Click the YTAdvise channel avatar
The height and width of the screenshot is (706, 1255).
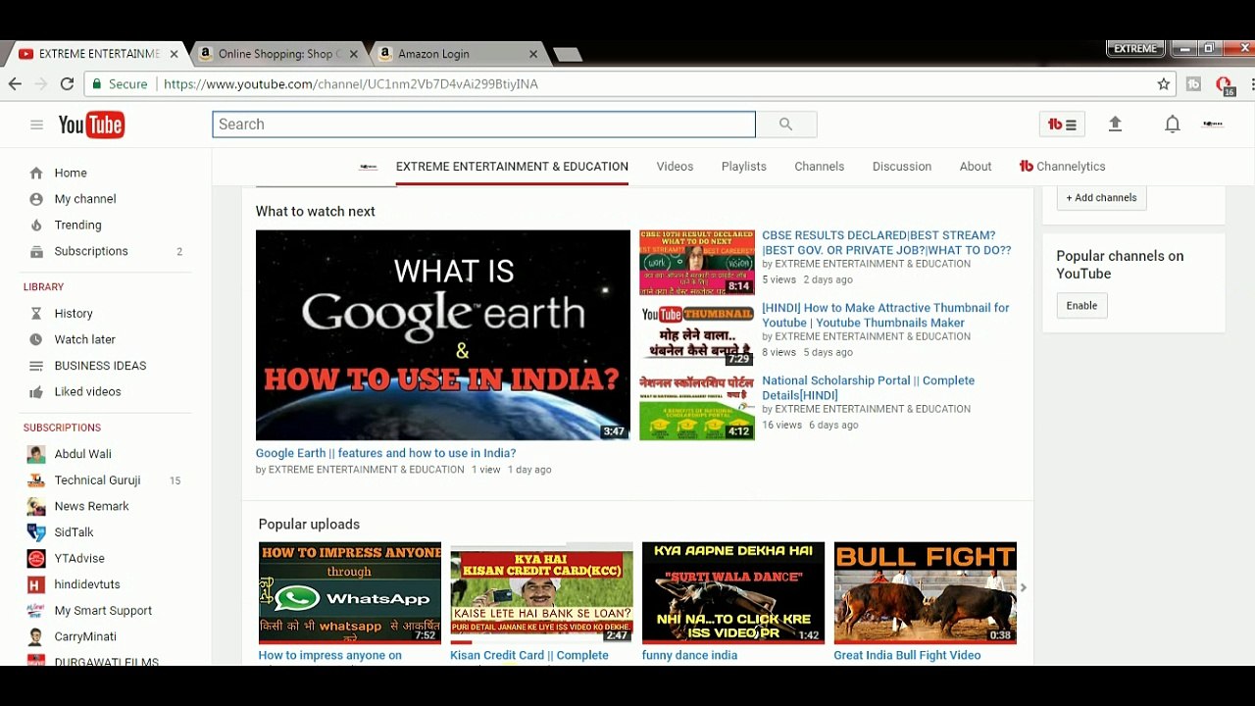coord(36,559)
